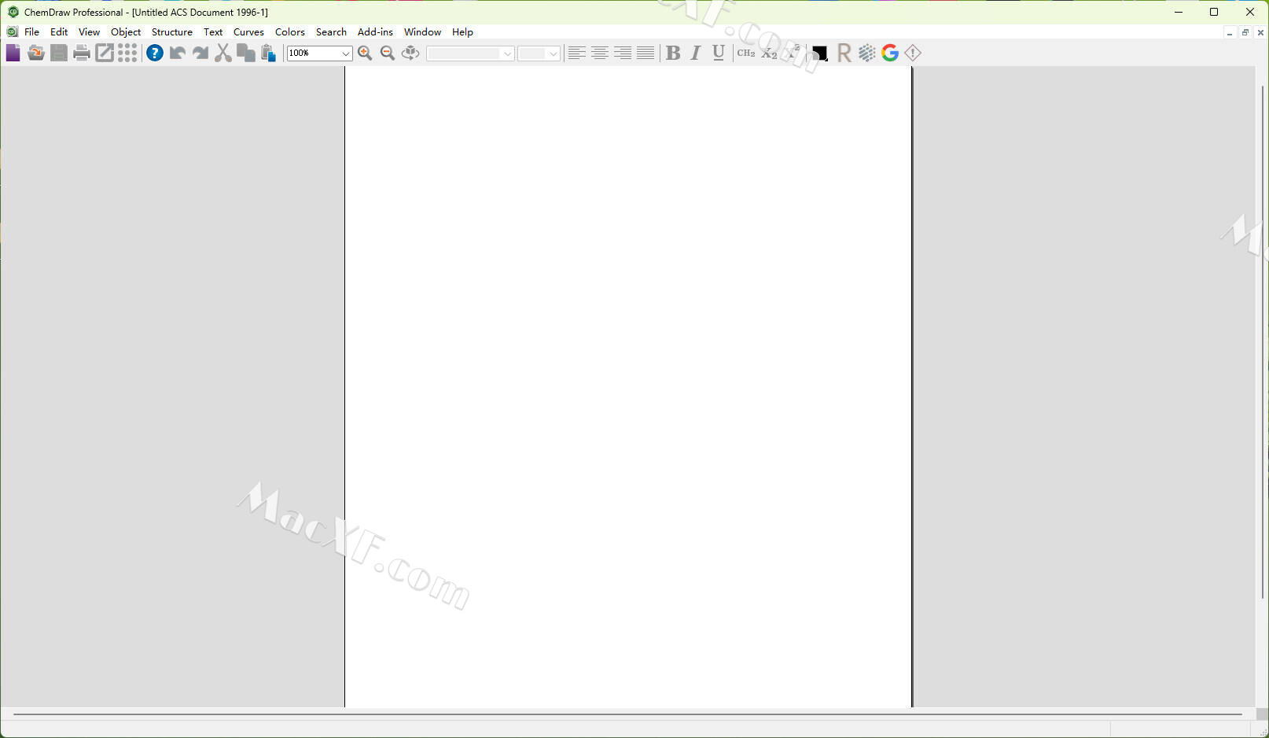Click the New Document icon
This screenshot has width=1269, height=738.
pyautogui.click(x=13, y=53)
